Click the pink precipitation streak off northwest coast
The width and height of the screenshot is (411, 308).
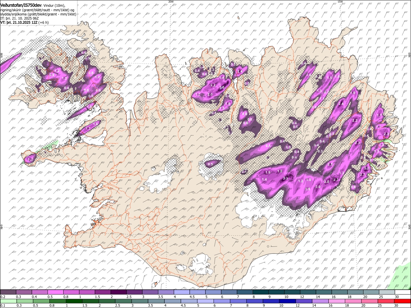click(10, 63)
